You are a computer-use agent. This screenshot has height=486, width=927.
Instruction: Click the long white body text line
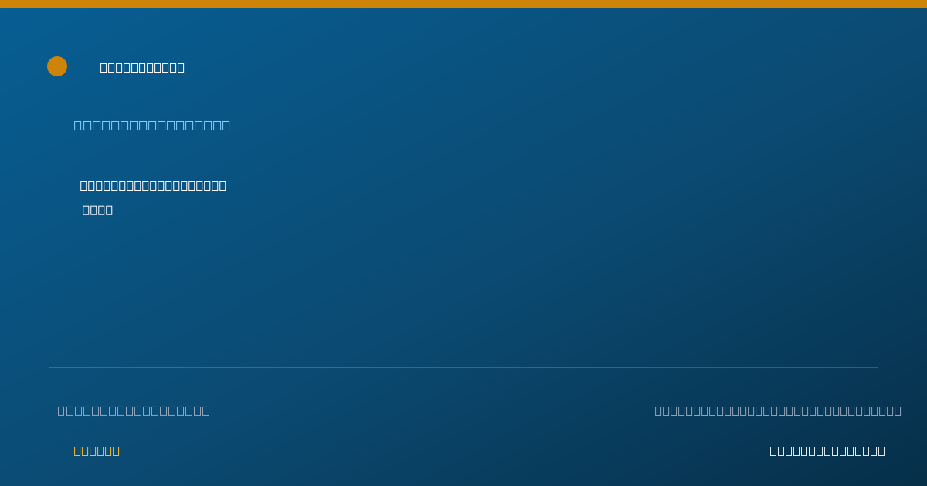pos(153,185)
